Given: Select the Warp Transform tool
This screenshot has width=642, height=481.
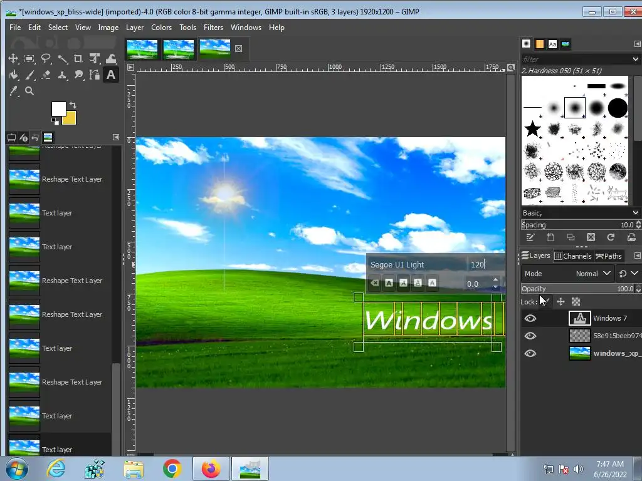Looking at the screenshot, I should pos(111,58).
